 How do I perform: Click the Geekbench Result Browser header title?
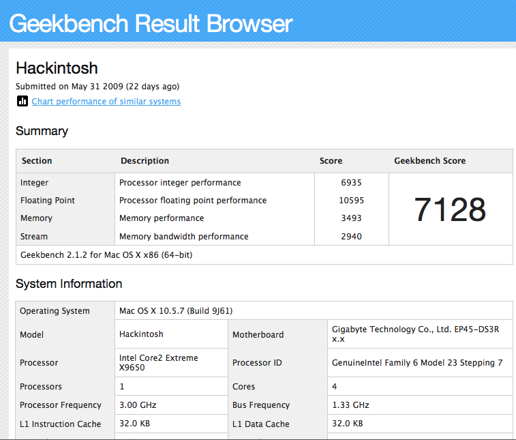(151, 23)
